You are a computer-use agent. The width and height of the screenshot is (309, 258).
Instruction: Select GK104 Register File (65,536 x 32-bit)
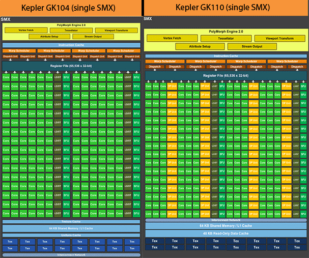71,66
